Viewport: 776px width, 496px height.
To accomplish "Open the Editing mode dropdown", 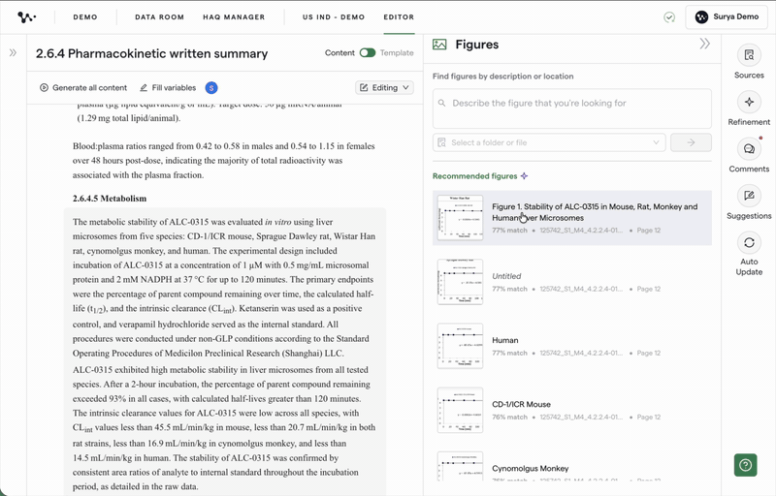I will click(x=384, y=87).
